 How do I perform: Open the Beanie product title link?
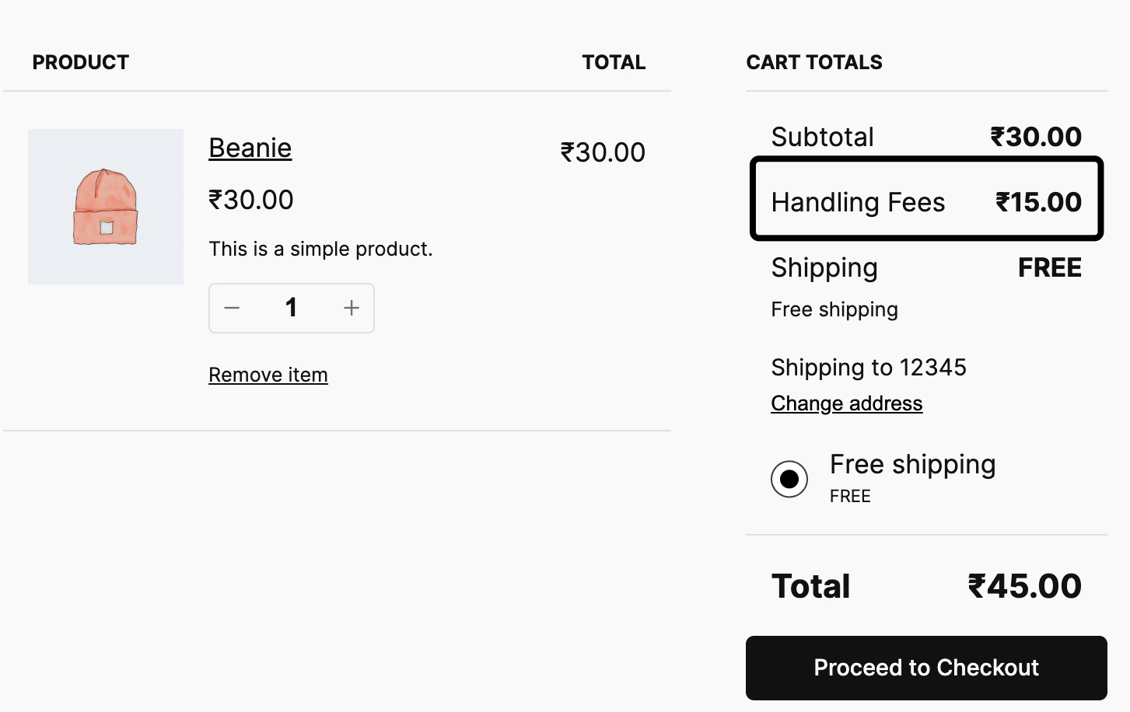(x=250, y=148)
